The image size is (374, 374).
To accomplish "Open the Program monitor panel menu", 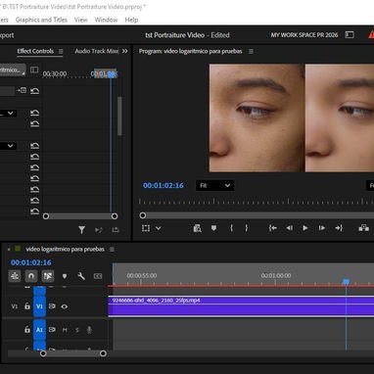I will [251, 52].
